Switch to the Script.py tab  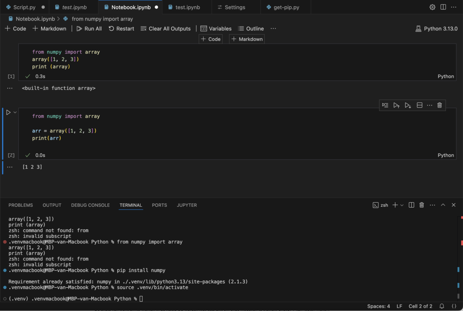[x=24, y=7]
